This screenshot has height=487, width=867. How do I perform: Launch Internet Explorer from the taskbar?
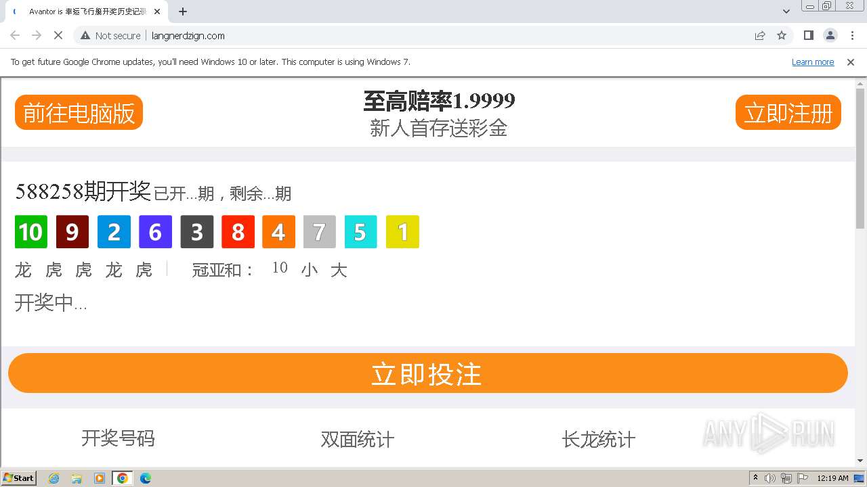point(54,478)
